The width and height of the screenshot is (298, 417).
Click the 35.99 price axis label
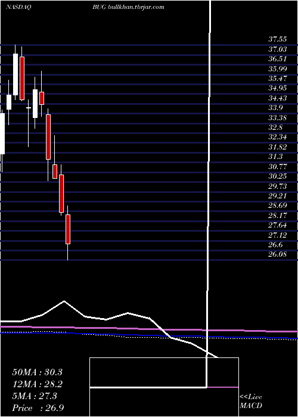[x=278, y=69]
